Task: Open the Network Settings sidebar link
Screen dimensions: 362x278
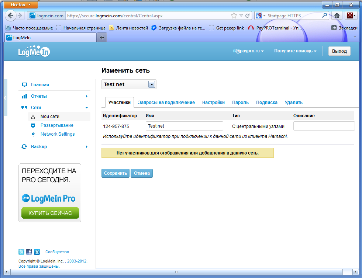Action: 58,134
